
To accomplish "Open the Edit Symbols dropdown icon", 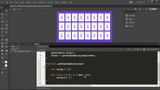I will point(140,9).
